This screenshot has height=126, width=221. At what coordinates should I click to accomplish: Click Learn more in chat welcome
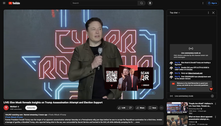tap(181, 89)
